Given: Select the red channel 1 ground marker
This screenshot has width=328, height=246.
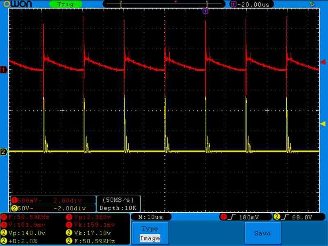Looking at the screenshot, I should 3,70.
